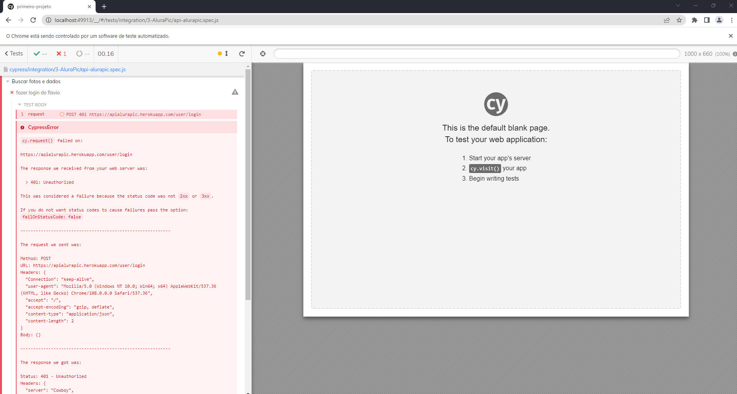The image size is (737, 394).
Task: Expand the '401: Unauthorized' response line
Action: 50,182
